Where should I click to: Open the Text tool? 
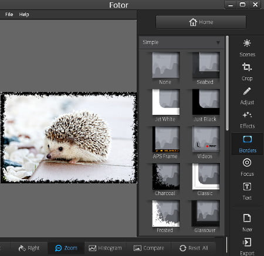pyautogui.click(x=247, y=187)
